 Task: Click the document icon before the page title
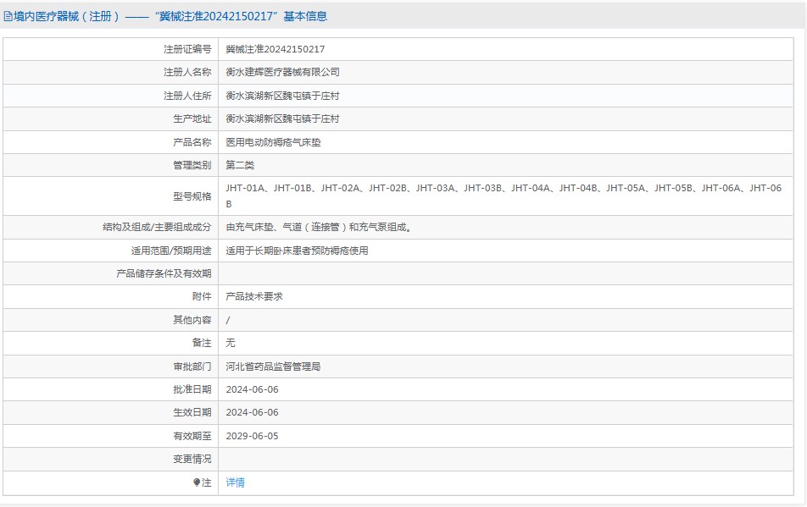coord(8,15)
